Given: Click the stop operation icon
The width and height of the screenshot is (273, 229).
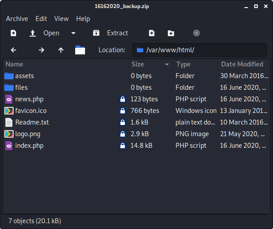Looking at the screenshot, I should (196, 33).
